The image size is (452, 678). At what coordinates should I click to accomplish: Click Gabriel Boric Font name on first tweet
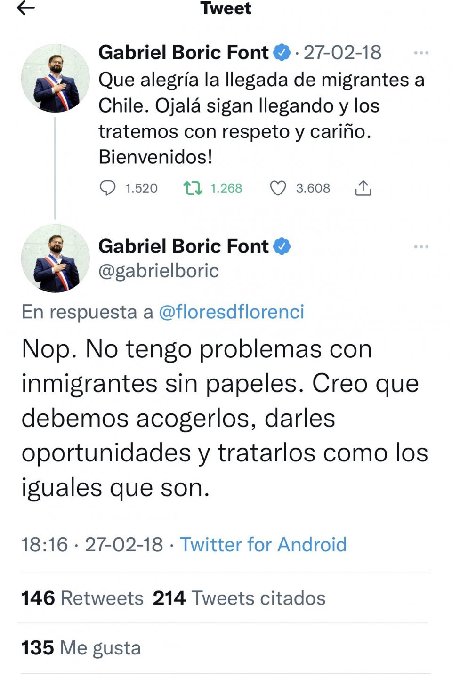click(183, 52)
